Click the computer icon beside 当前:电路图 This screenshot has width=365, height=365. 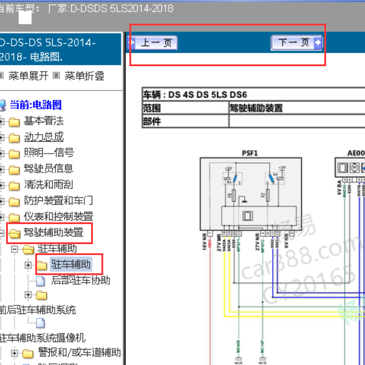[x=2, y=105]
